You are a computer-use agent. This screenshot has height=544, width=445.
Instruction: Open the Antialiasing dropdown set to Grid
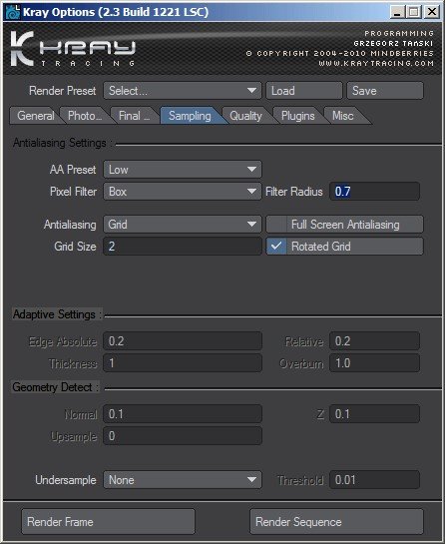click(183, 225)
